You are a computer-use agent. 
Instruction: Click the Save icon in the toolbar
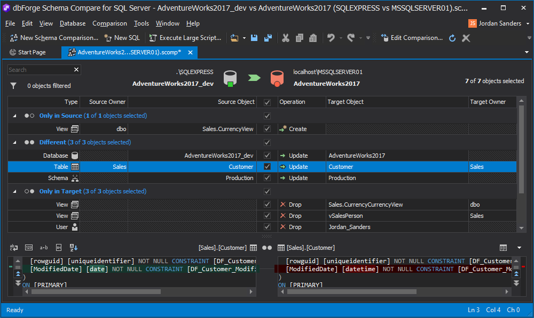254,38
